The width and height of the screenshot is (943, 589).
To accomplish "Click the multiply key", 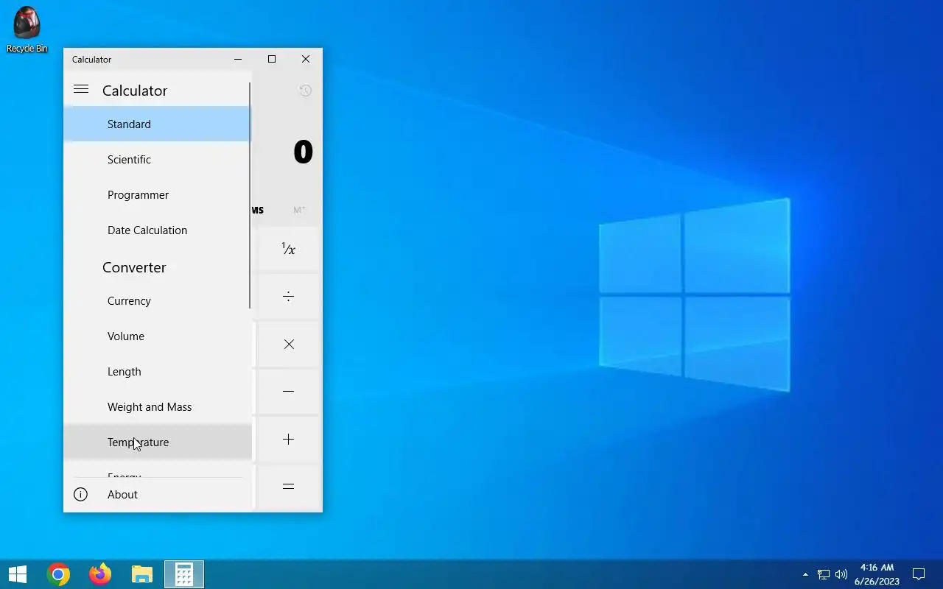I will [x=288, y=344].
